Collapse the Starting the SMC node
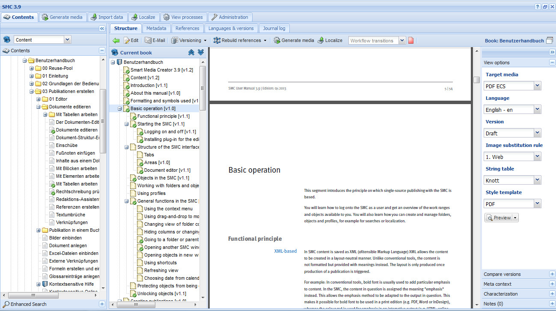The image size is (556, 311). point(127,124)
